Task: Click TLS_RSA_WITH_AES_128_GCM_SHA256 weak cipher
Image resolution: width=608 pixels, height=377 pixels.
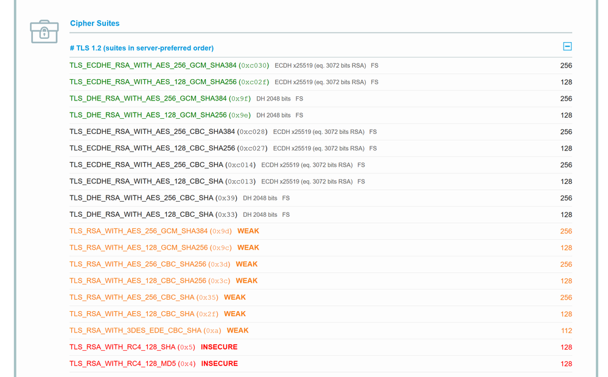Action: (139, 248)
